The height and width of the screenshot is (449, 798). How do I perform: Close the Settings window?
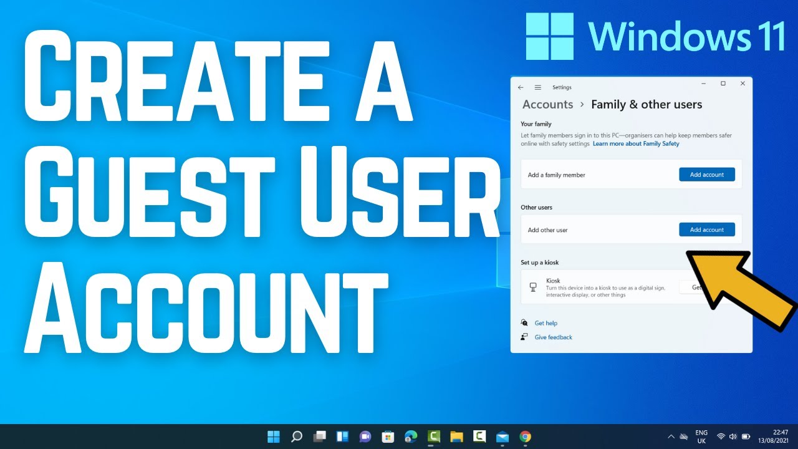coord(743,84)
